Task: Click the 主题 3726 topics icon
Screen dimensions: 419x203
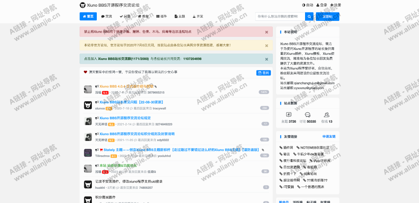Action: (289, 115)
